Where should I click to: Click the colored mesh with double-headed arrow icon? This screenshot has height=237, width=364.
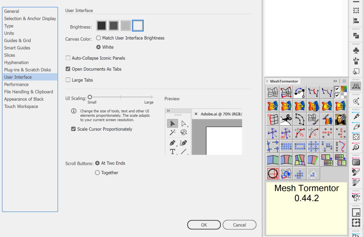tap(286, 105)
